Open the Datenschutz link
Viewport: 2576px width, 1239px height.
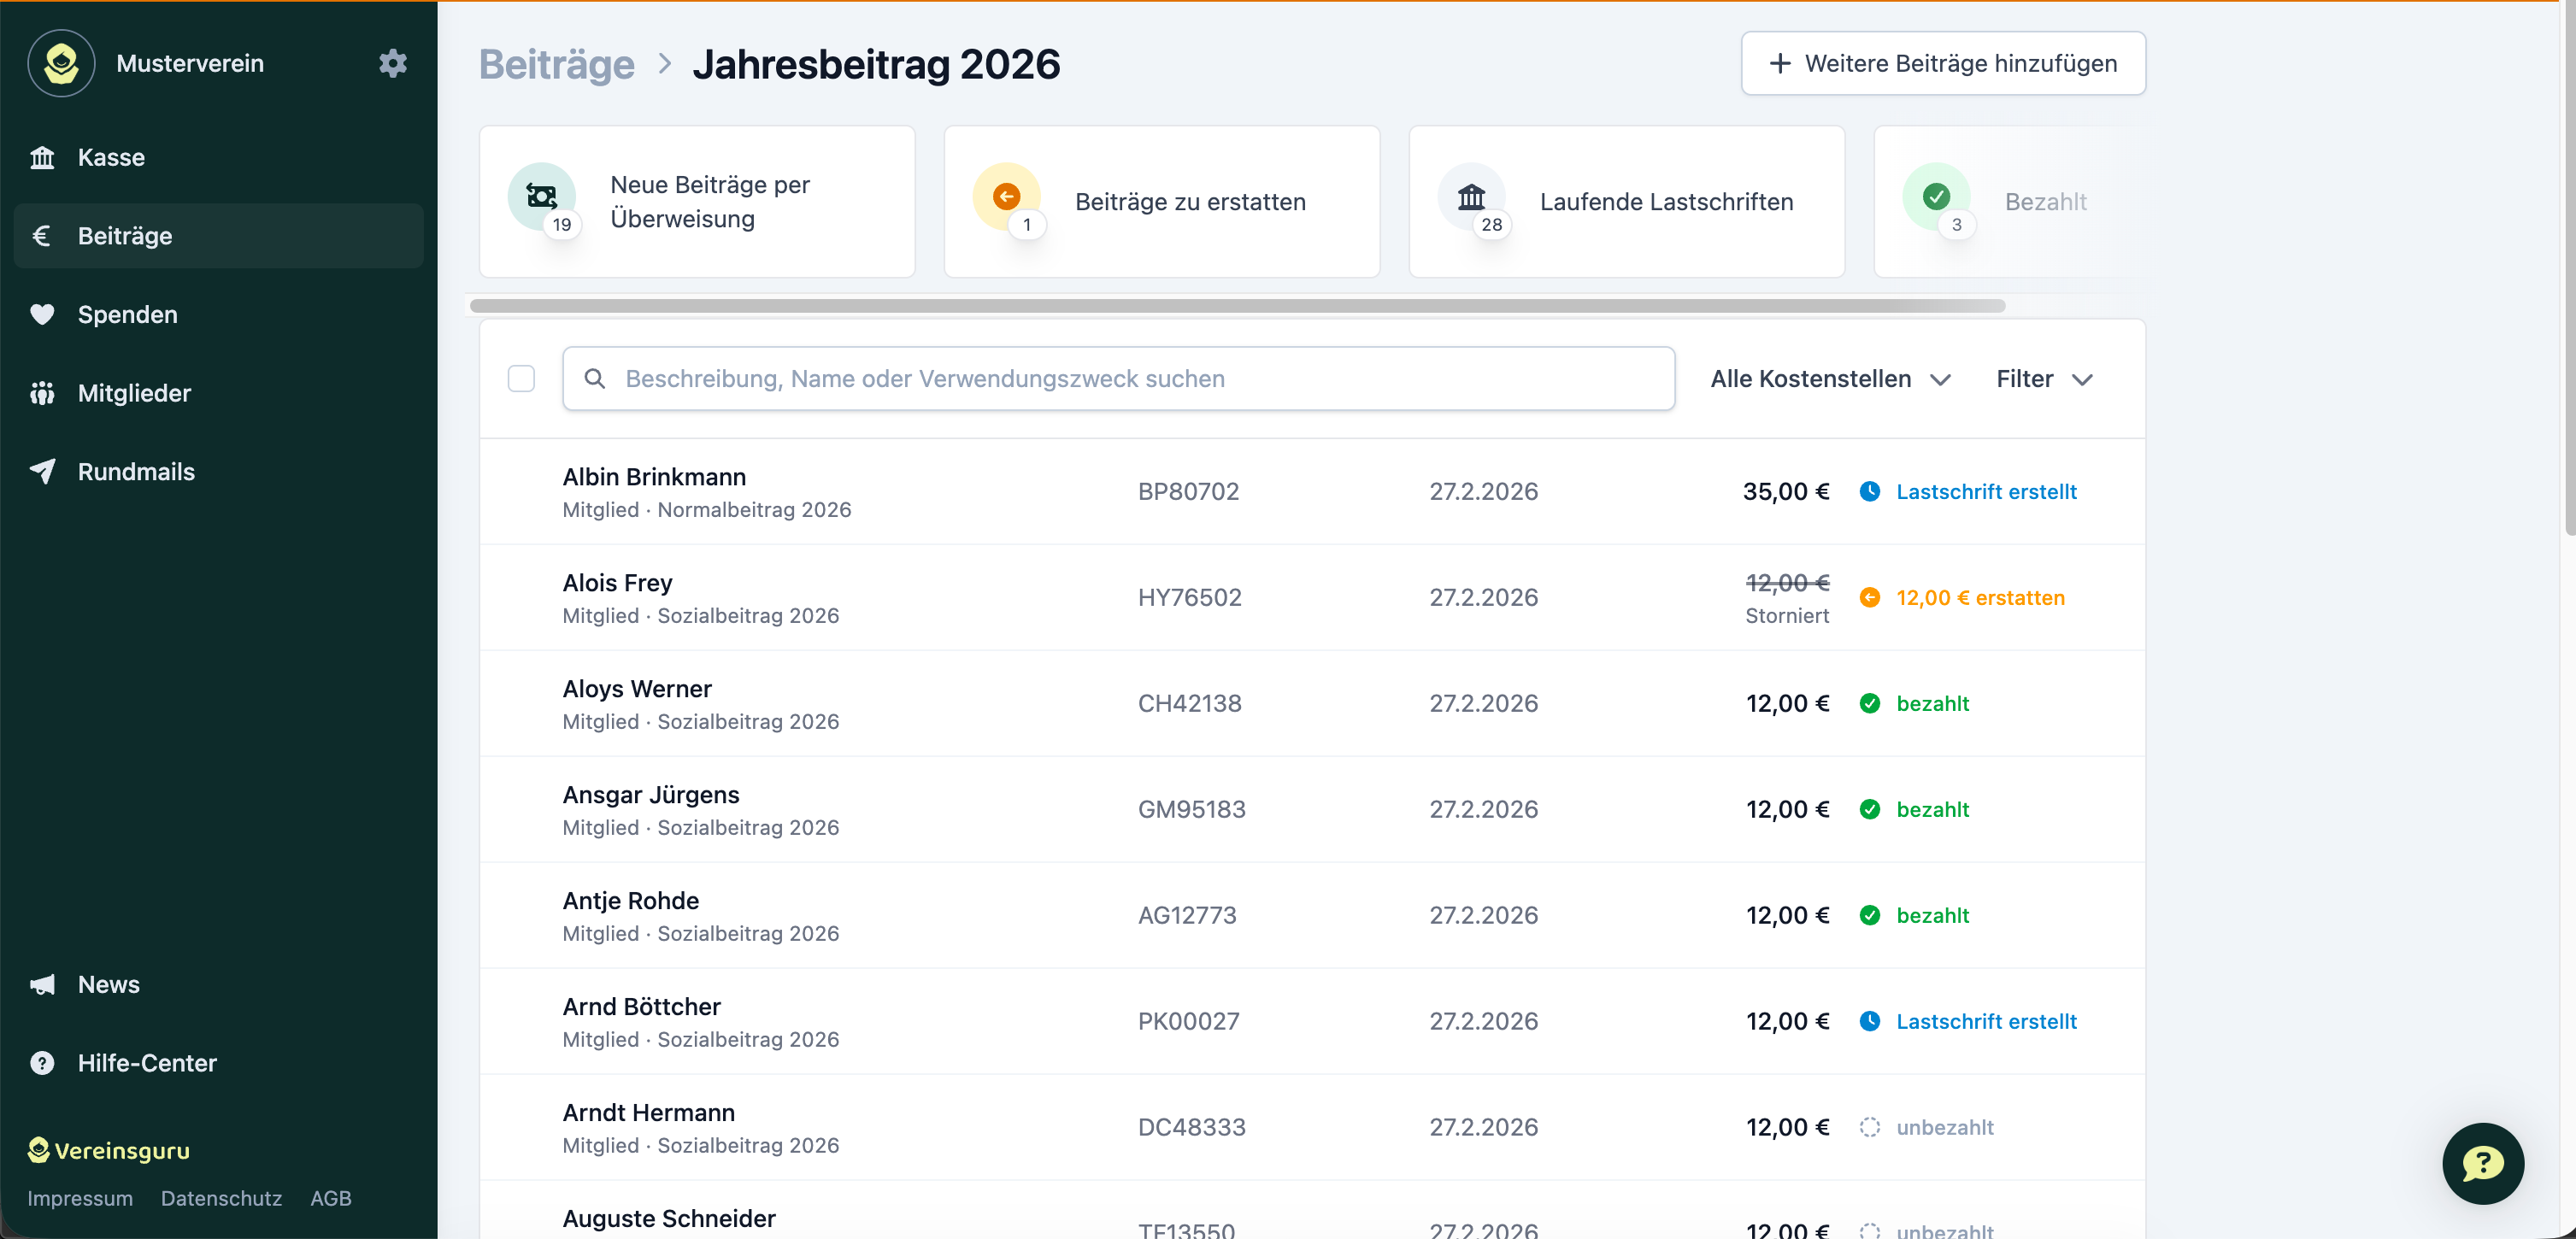(x=221, y=1198)
